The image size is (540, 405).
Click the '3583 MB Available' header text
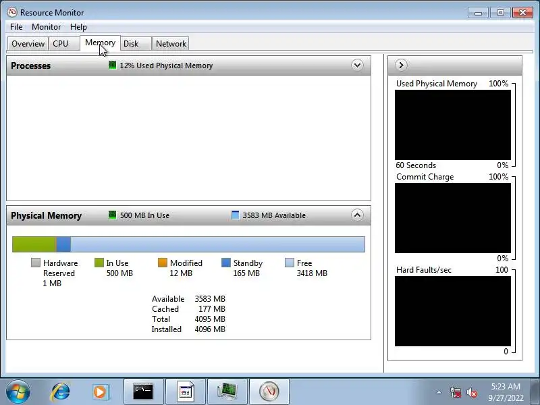tap(274, 215)
